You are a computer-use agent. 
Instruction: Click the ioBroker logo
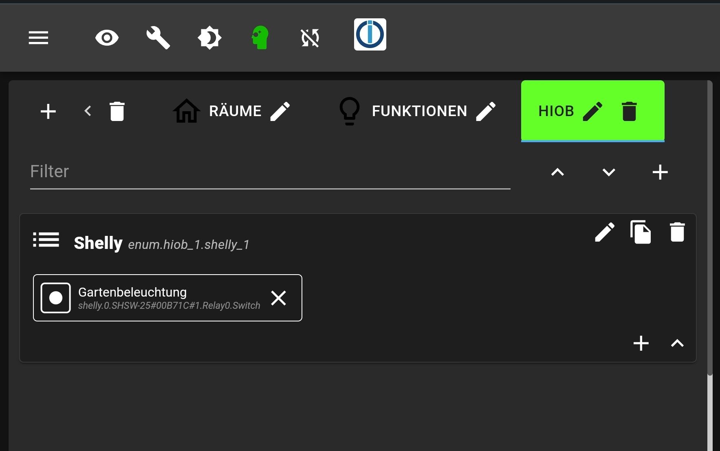tap(370, 35)
